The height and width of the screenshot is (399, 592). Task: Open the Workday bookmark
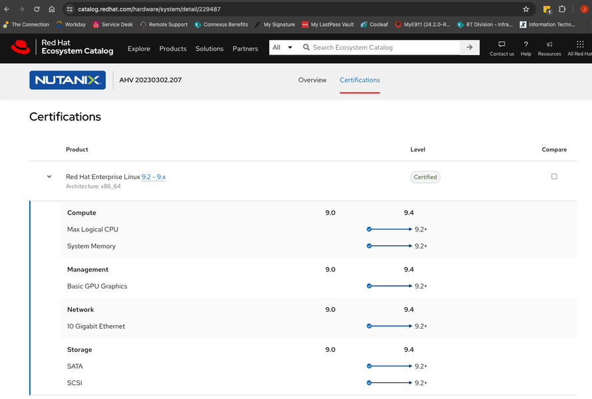[x=71, y=25]
